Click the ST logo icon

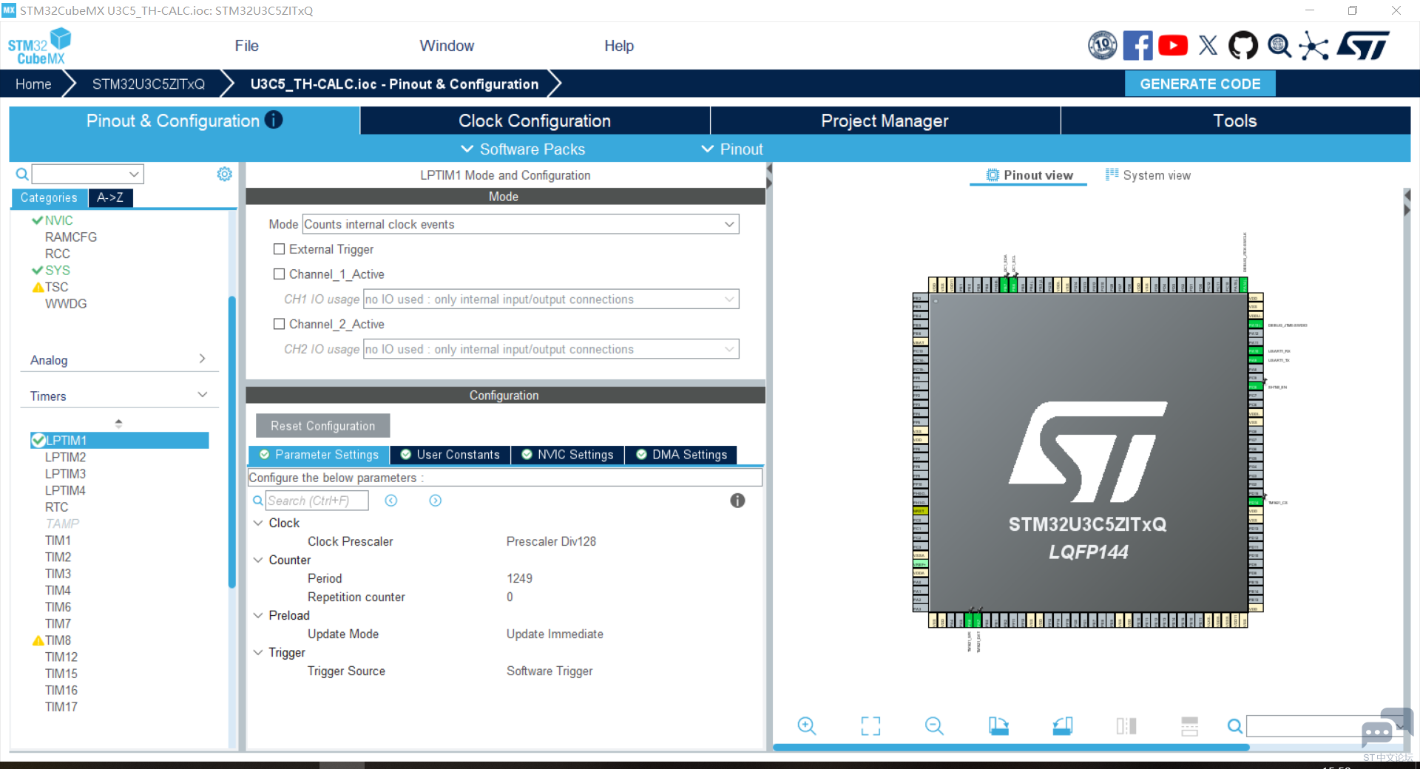click(x=1363, y=46)
